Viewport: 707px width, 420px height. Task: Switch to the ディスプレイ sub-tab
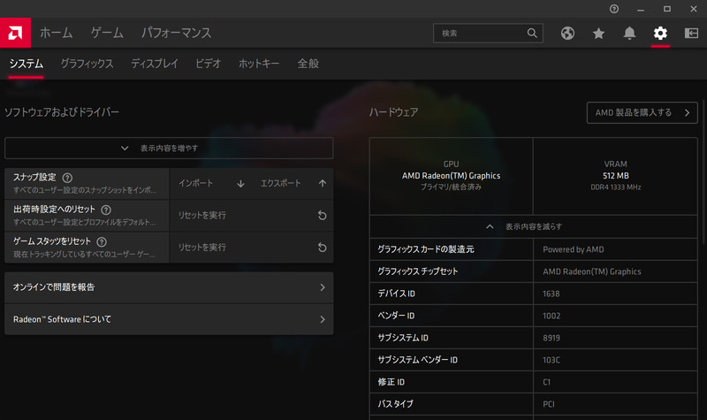[155, 64]
